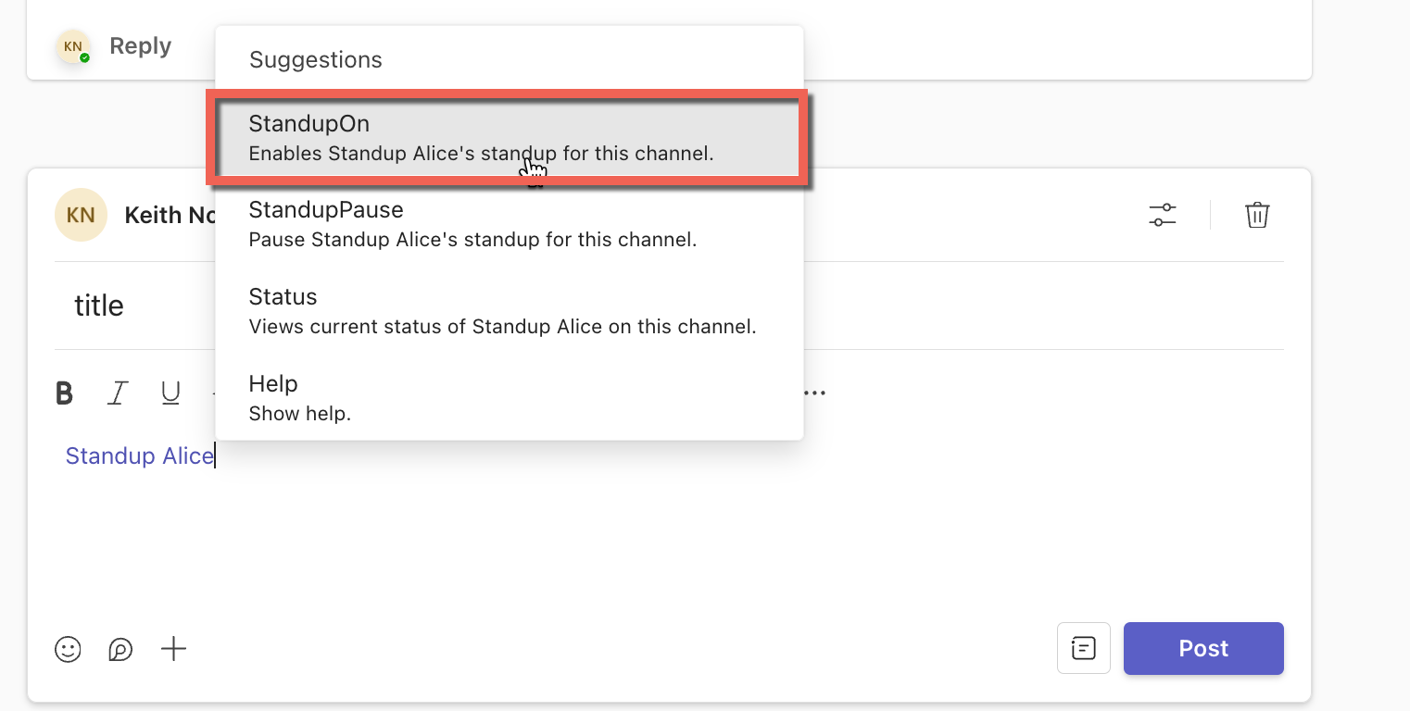This screenshot has height=711, width=1410.
Task: Pick the Status command suggestion
Action: coord(508,311)
